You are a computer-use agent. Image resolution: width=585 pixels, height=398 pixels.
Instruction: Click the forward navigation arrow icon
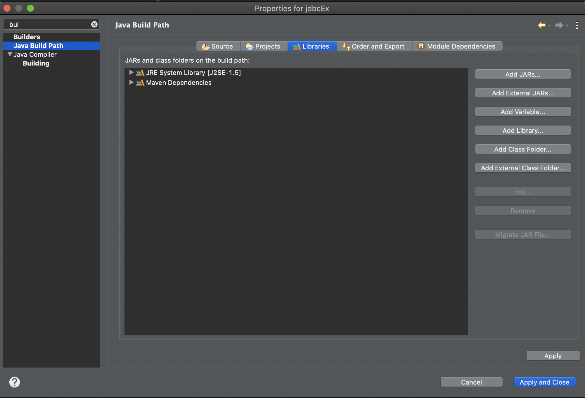pos(559,25)
